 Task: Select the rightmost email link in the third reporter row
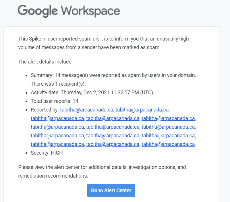tap(168, 127)
